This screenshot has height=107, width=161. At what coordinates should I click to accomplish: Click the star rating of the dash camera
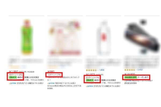tap(130, 70)
